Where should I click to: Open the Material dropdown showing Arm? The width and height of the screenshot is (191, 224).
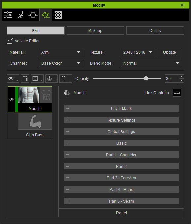click(60, 52)
